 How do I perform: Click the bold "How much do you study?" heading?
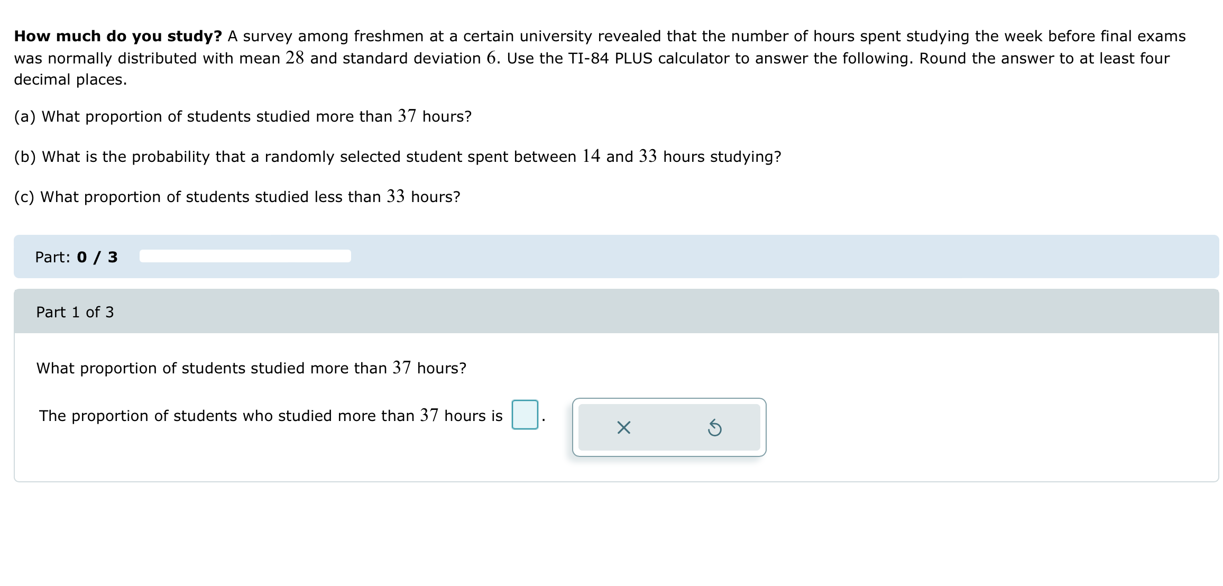(x=118, y=36)
